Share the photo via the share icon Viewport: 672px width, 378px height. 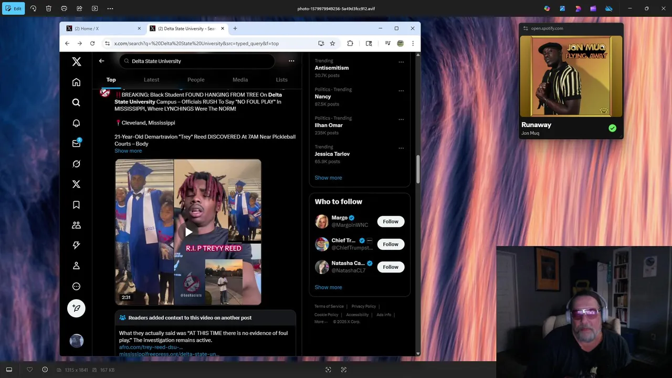click(x=79, y=8)
